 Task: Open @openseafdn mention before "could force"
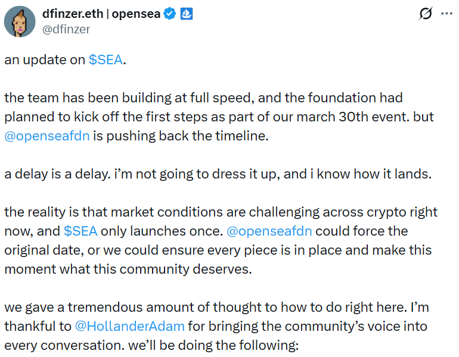click(x=269, y=230)
